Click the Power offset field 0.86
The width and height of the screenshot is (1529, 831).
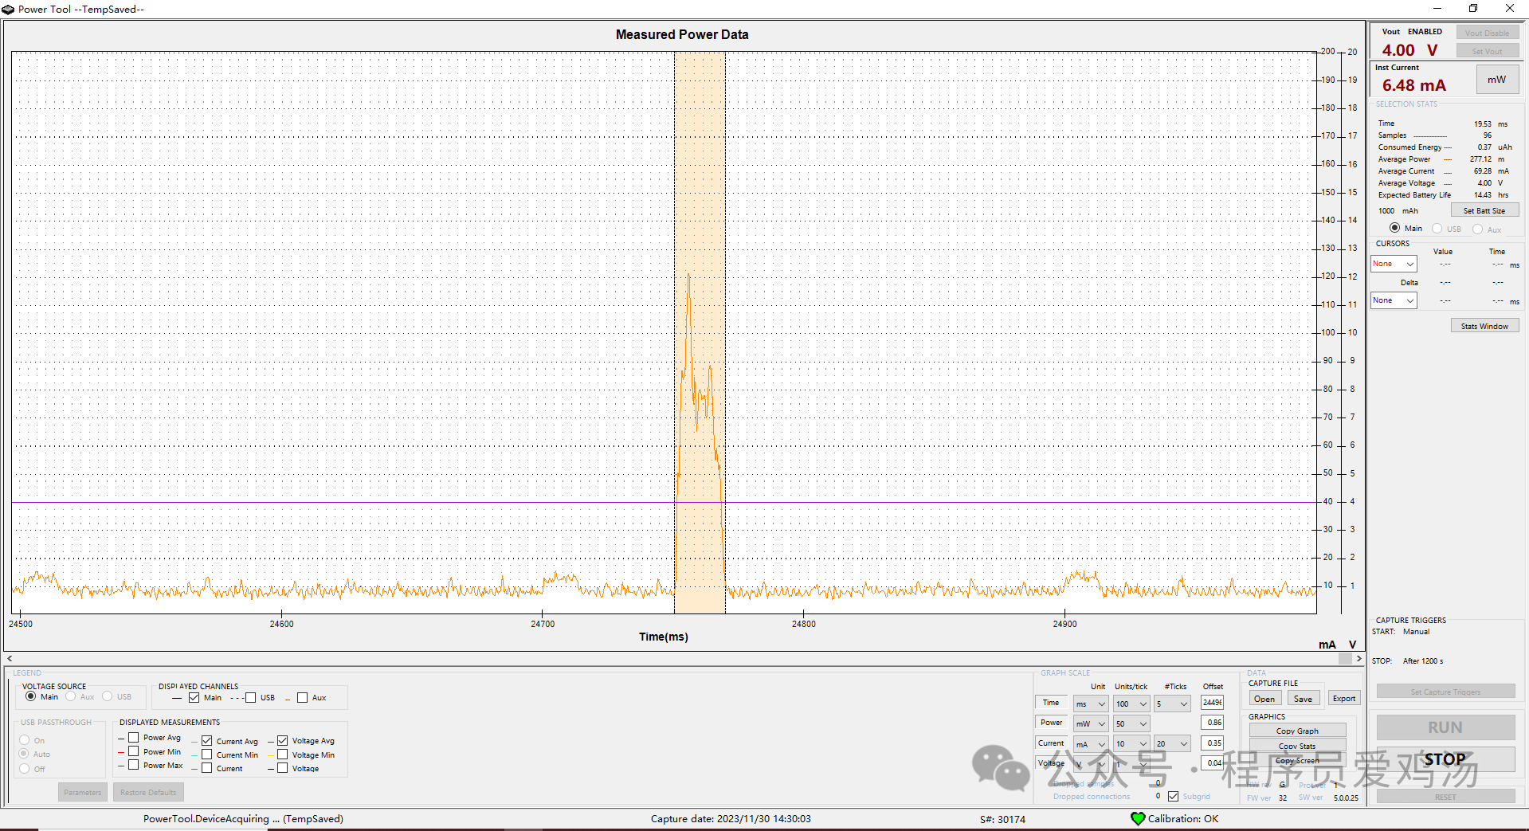1212,723
